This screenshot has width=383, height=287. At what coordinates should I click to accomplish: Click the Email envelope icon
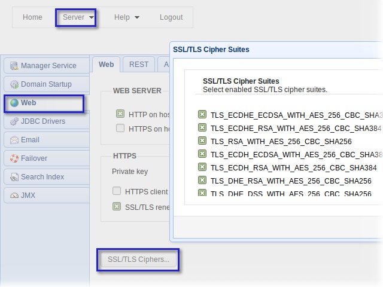click(x=14, y=140)
